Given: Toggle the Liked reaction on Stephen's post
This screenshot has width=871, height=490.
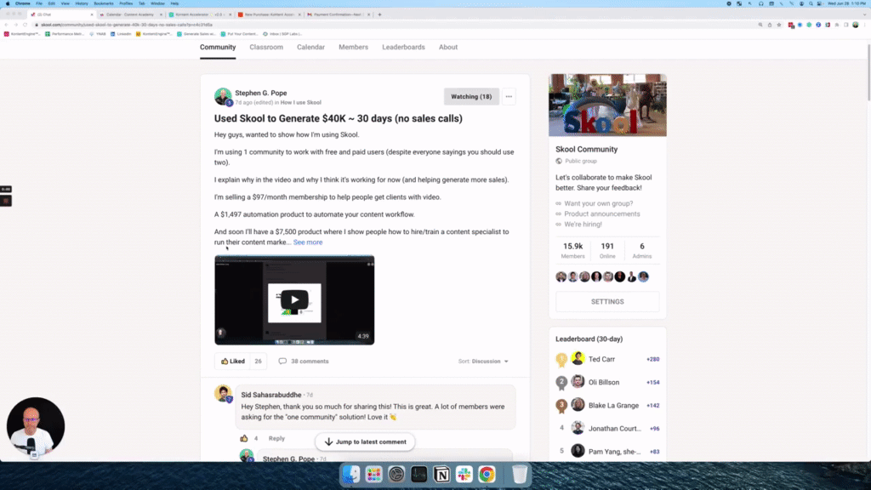Looking at the screenshot, I should [x=232, y=361].
